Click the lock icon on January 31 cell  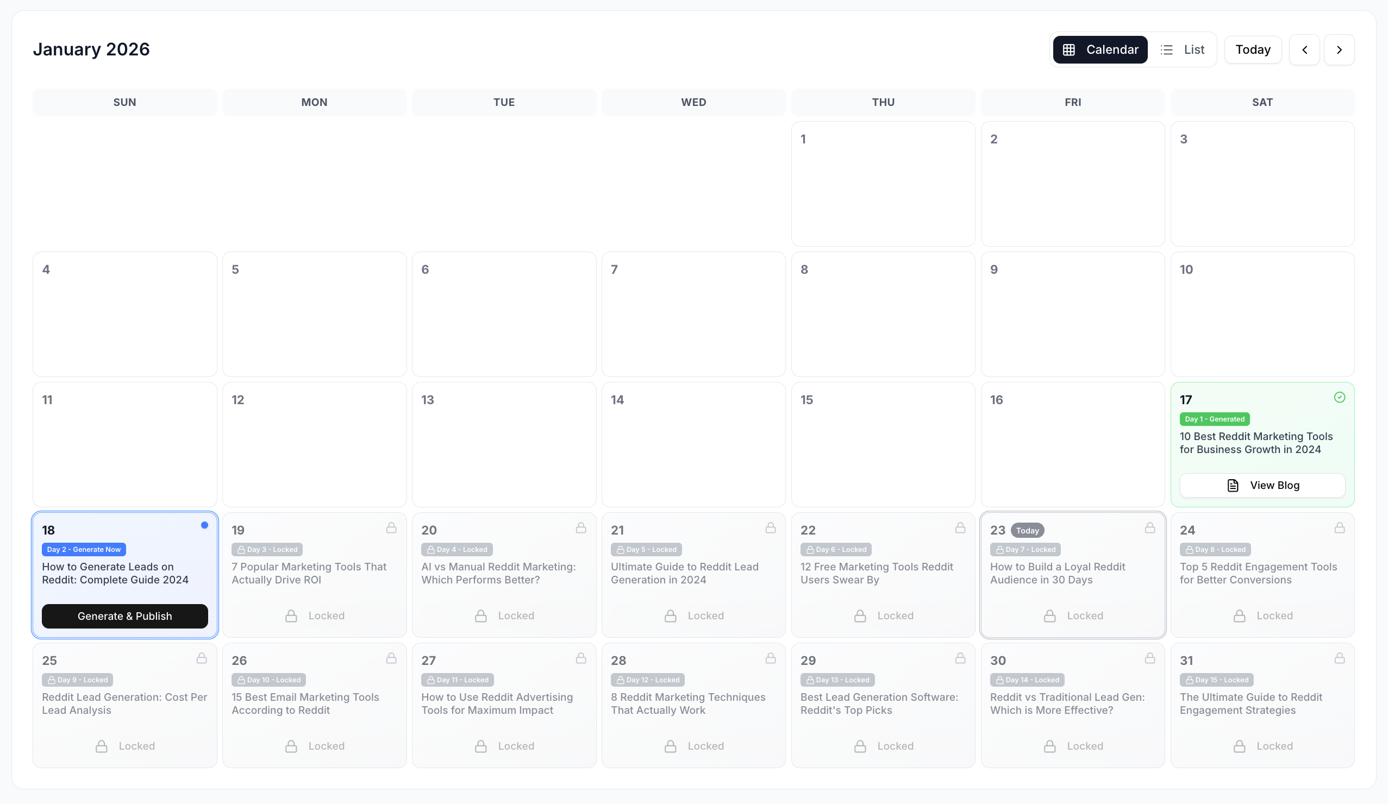(1340, 658)
